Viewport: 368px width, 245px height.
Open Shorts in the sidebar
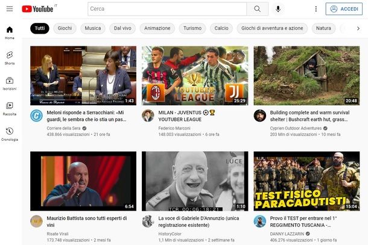[10, 58]
